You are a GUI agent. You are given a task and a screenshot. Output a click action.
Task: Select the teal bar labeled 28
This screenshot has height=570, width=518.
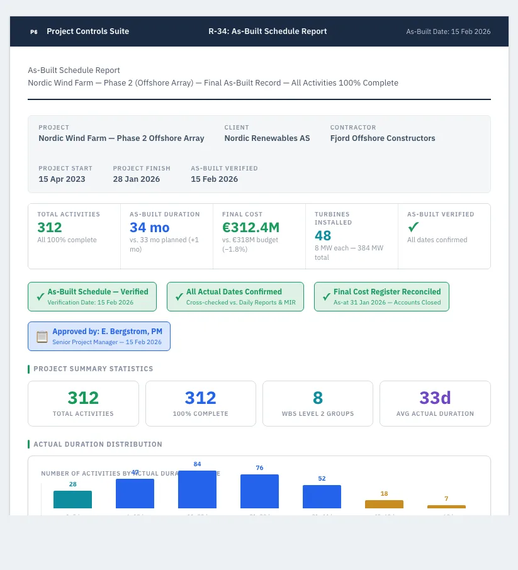[x=73, y=500]
